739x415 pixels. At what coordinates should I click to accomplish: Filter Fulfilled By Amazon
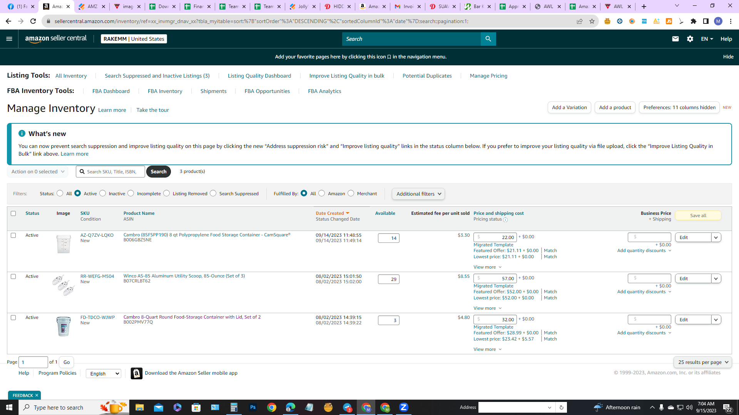tap(322, 193)
